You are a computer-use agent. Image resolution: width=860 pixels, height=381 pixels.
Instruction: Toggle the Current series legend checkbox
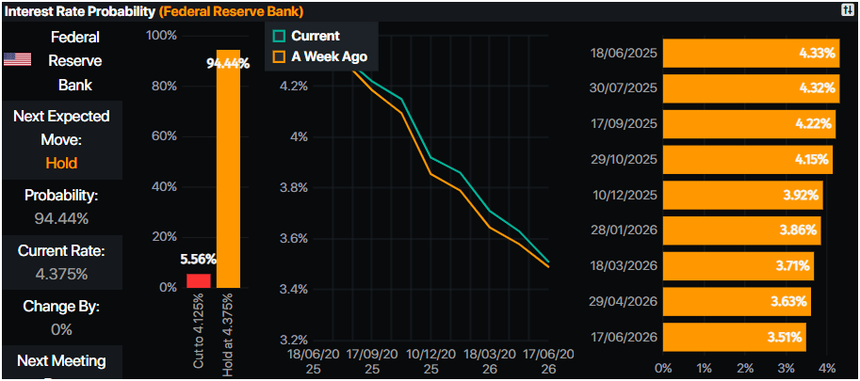tap(279, 37)
